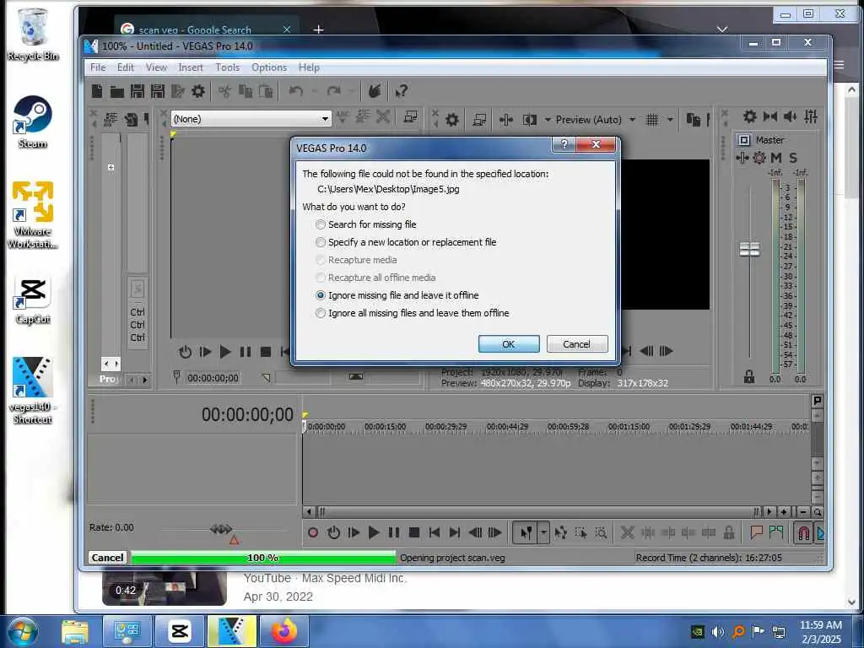The image size is (864, 648).
Task: Click the dialog's question mark help button
Action: 564,144
